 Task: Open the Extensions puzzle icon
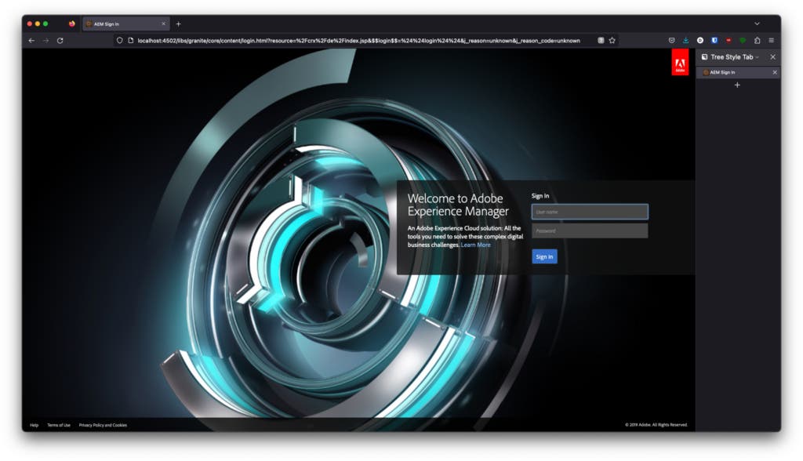758,41
